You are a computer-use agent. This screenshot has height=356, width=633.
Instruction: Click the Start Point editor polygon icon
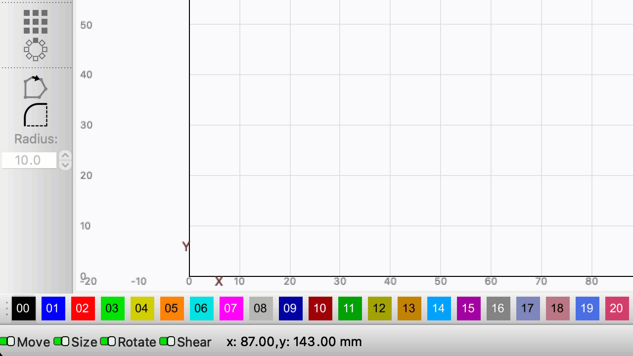[36, 88]
